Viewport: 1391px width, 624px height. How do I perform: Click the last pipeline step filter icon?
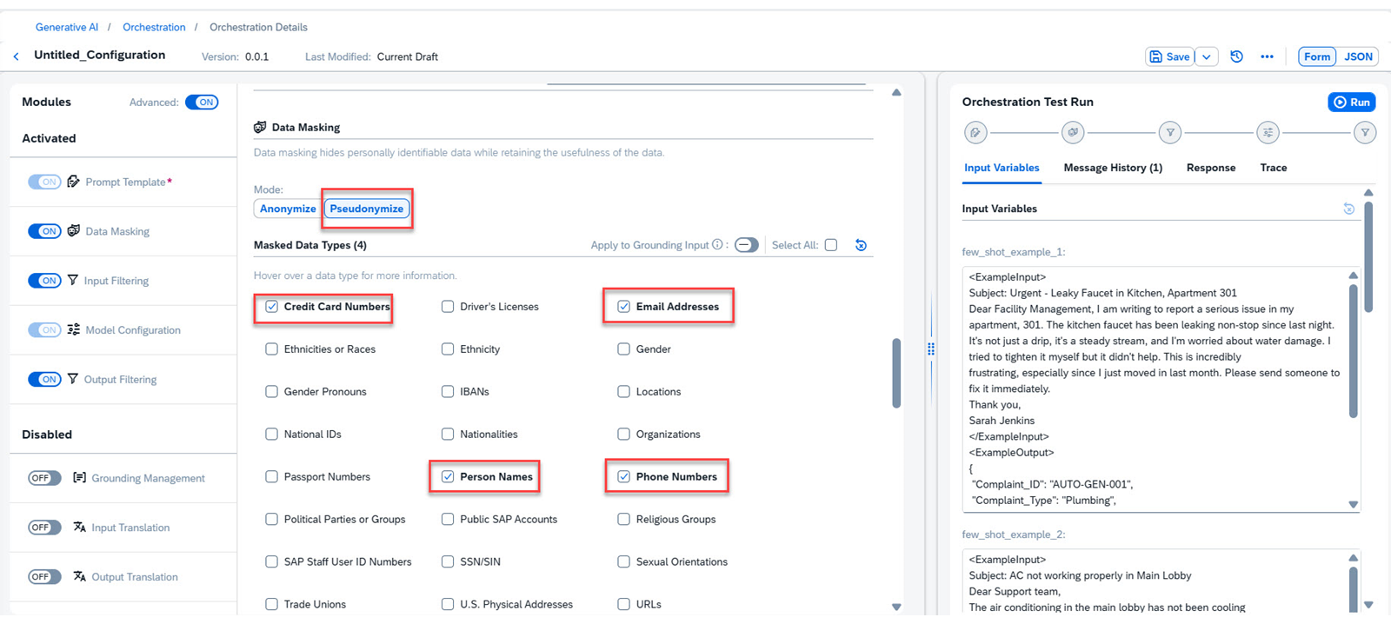1365,133
